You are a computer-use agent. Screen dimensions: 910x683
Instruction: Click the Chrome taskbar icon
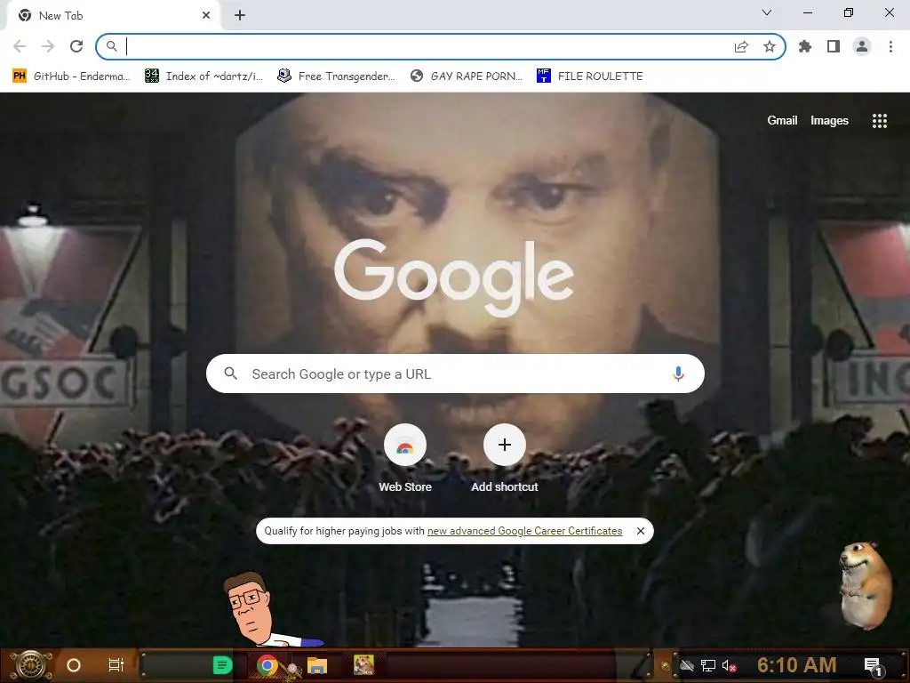point(267,665)
